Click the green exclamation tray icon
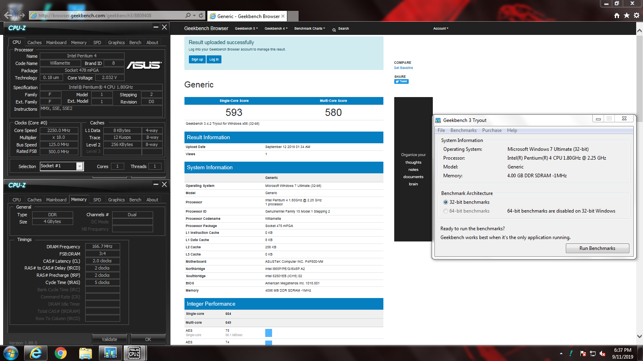643x361 pixels. (571, 353)
